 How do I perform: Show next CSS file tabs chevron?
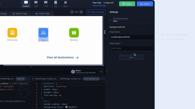pyautogui.click(x=101, y=79)
